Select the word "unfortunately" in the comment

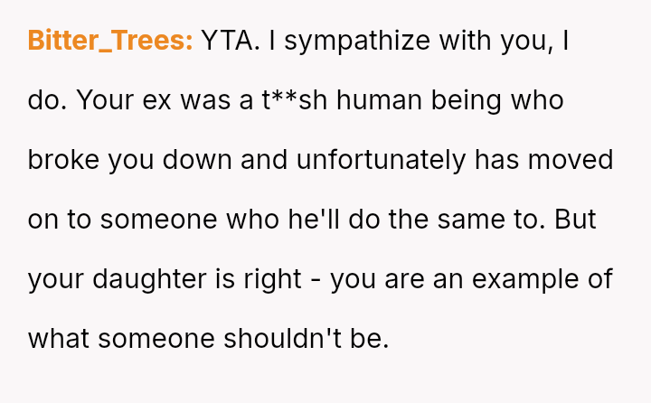[x=381, y=161]
